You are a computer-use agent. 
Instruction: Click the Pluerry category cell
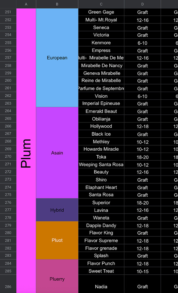coord(57,279)
